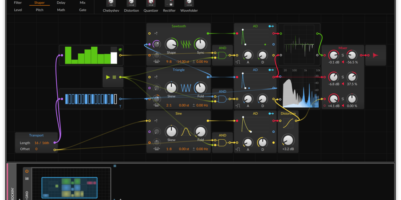Click the Math category label
This screenshot has height=200, width=401.
(x=61, y=10)
